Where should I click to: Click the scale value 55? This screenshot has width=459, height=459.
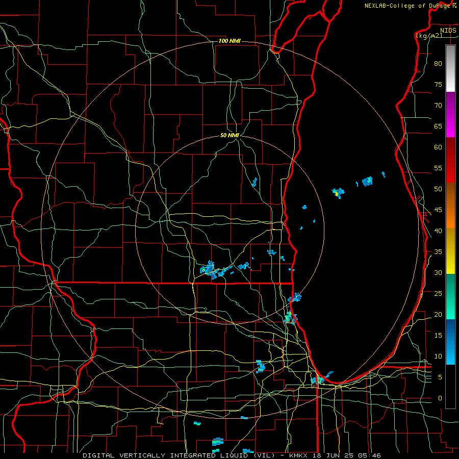point(438,168)
